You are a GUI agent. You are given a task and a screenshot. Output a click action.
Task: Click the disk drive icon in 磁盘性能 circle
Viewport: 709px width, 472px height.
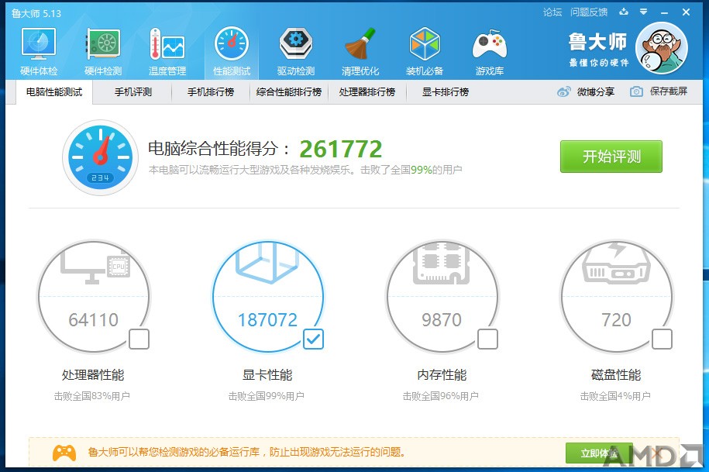tap(616, 264)
